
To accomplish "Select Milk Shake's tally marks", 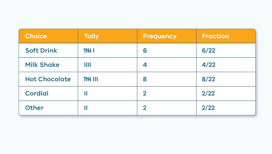I will pos(88,65).
